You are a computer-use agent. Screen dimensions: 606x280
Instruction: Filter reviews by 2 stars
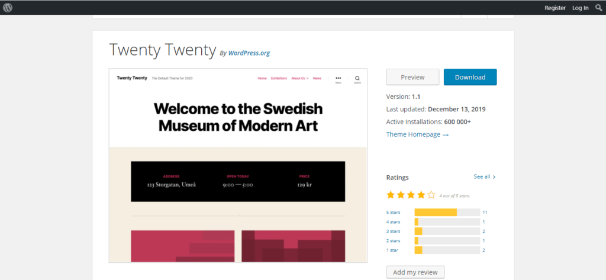click(x=393, y=240)
